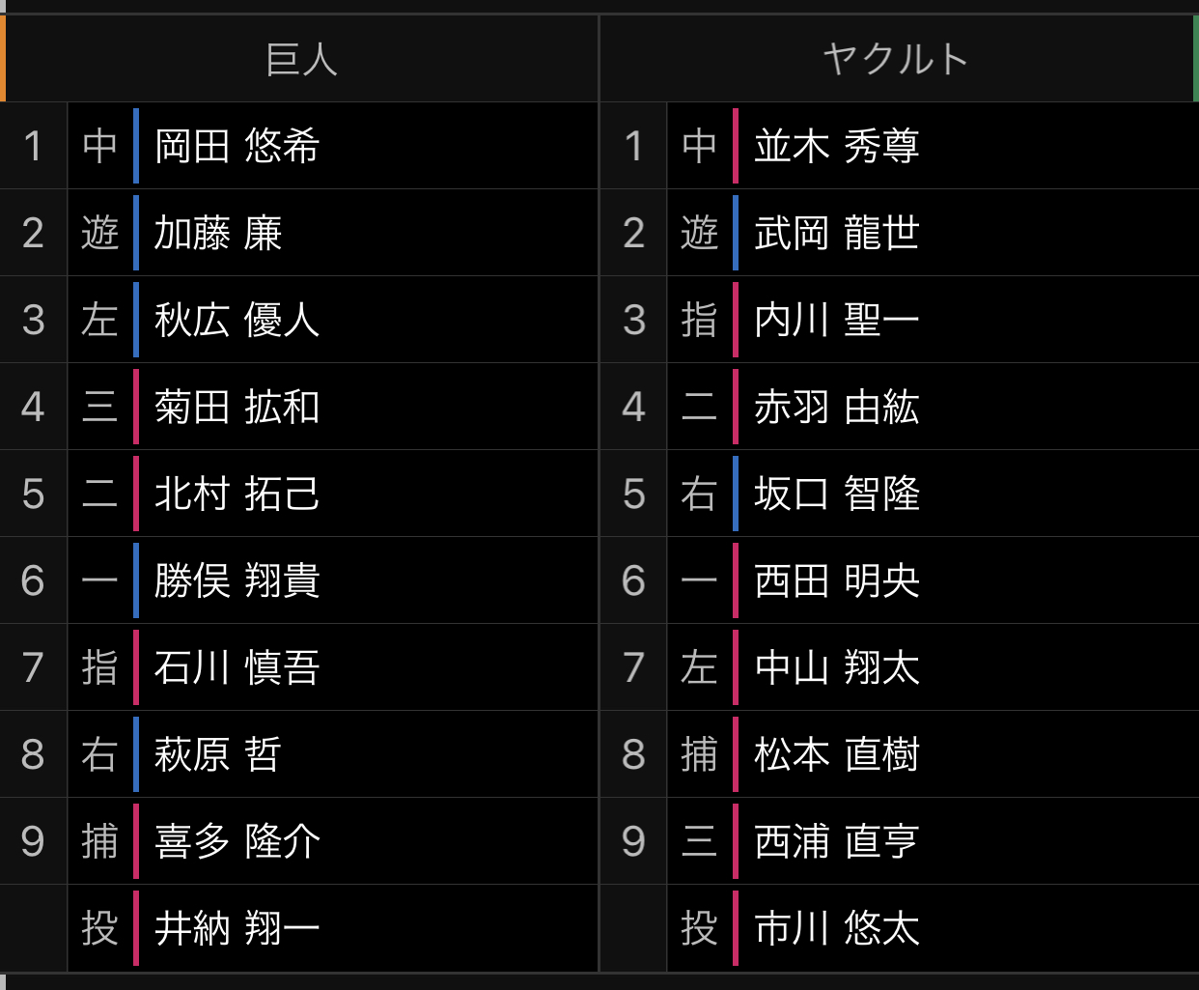
Task: Click Giants cleanup hitter 菊田 拡和
Action: [237, 407]
